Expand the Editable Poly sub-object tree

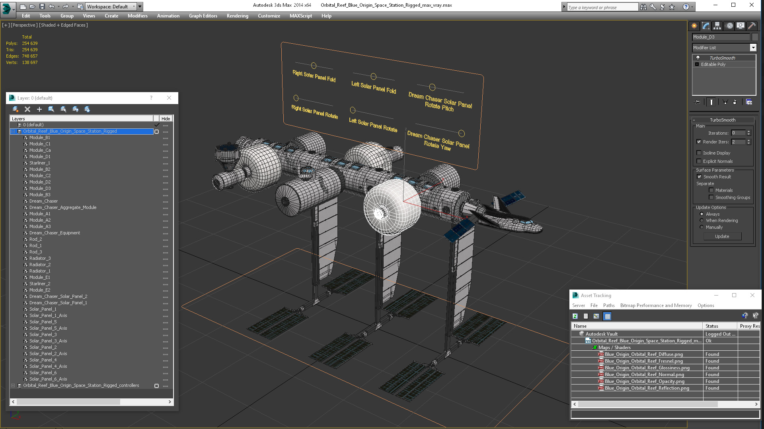click(x=697, y=64)
